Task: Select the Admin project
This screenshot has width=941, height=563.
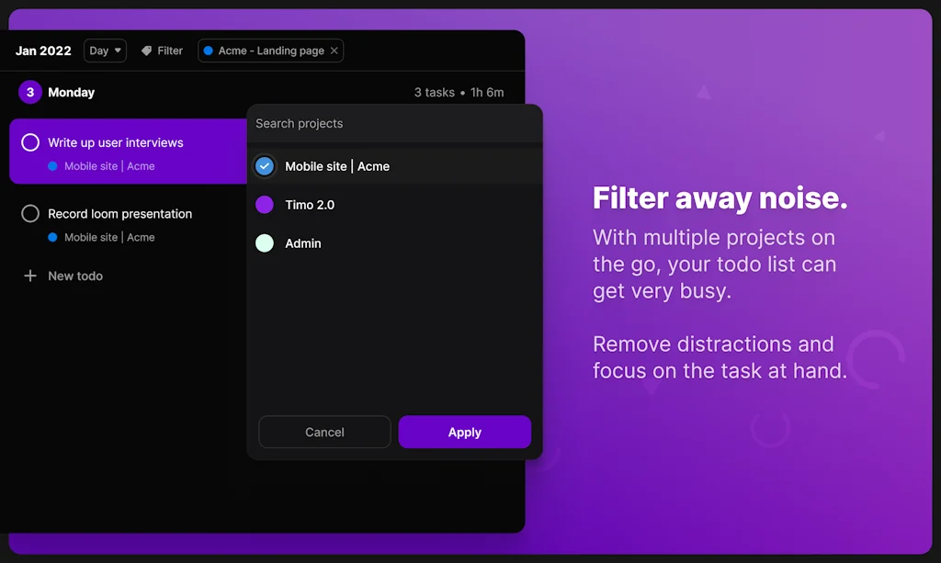Action: [x=303, y=243]
